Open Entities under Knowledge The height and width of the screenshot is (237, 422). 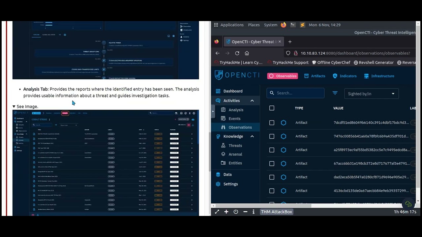(235, 163)
